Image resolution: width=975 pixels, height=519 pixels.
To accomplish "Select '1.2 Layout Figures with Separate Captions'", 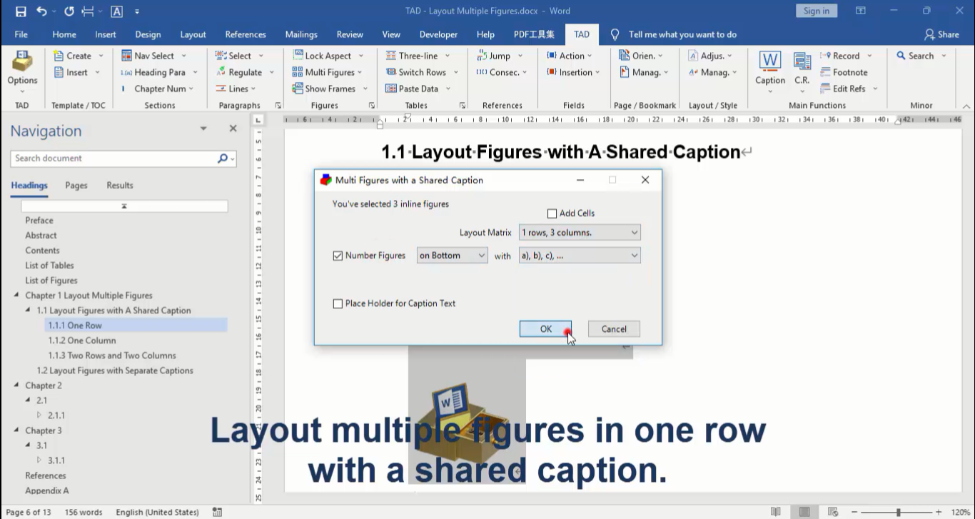I will coord(115,371).
